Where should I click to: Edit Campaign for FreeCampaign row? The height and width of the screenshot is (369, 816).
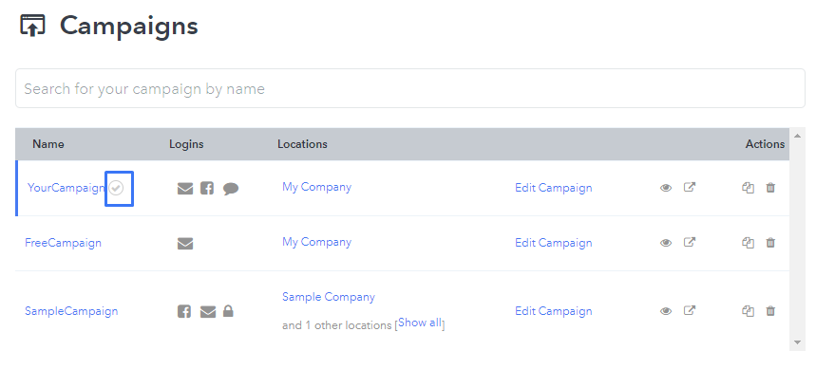pyautogui.click(x=554, y=243)
